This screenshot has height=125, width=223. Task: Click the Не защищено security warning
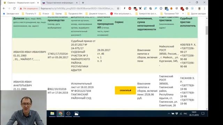pos(29,8)
